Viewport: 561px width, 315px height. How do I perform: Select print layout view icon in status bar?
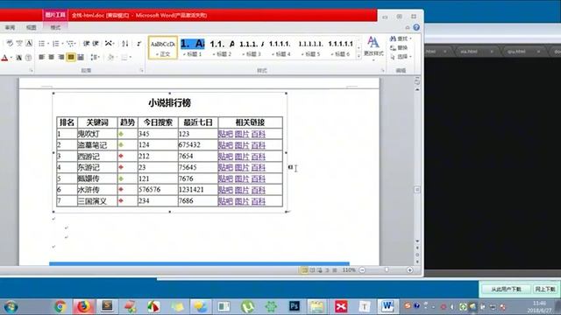tap(304, 270)
